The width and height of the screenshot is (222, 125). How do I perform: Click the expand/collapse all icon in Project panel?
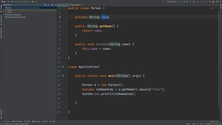48,5
